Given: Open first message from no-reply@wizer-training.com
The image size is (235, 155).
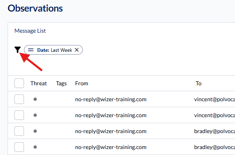Looking at the screenshot, I should pos(111,99).
